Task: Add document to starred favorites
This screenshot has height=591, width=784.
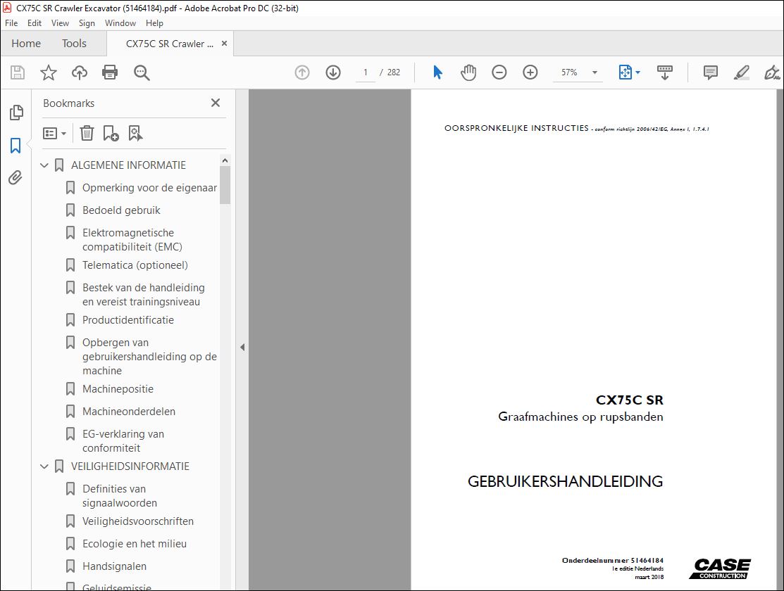Action: tap(49, 72)
